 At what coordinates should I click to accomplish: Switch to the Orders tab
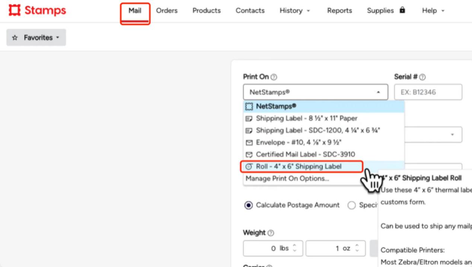pyautogui.click(x=167, y=11)
